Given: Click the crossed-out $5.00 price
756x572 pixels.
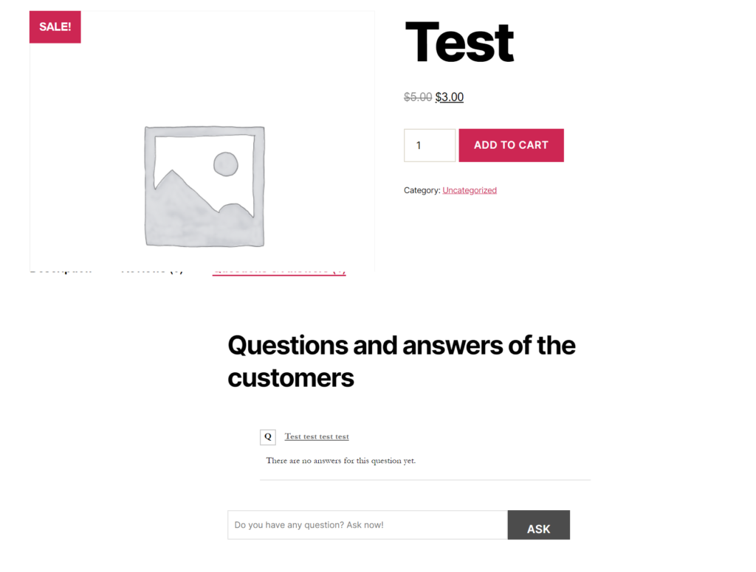Looking at the screenshot, I should click(x=418, y=97).
